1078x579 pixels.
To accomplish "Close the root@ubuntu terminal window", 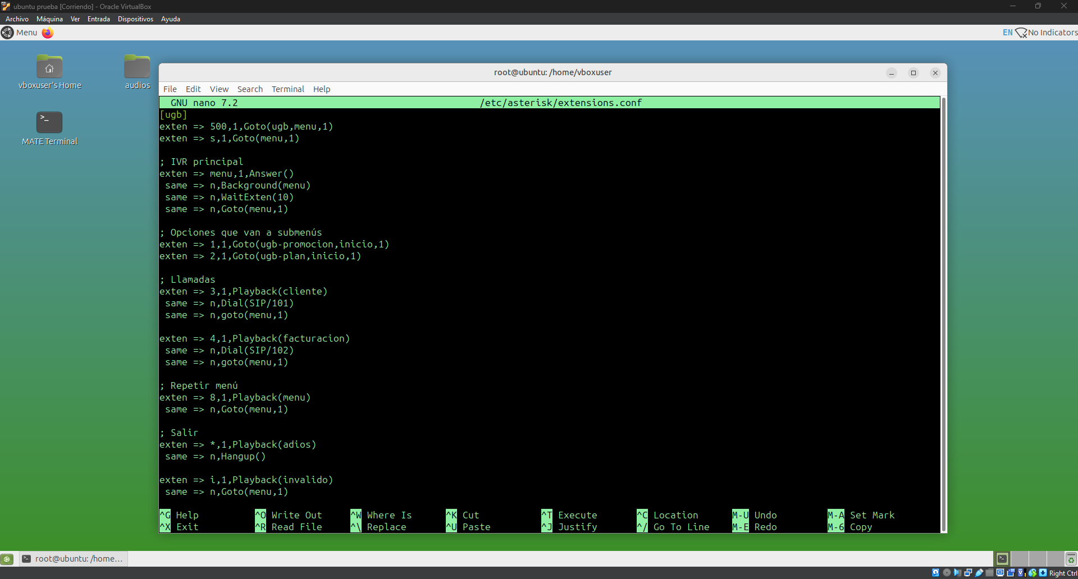I will pyautogui.click(x=935, y=73).
